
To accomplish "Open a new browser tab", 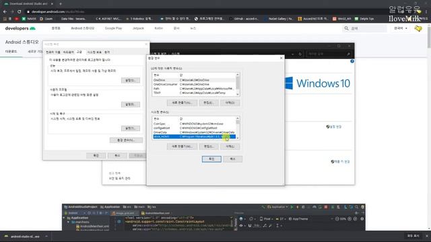I will (61, 4).
